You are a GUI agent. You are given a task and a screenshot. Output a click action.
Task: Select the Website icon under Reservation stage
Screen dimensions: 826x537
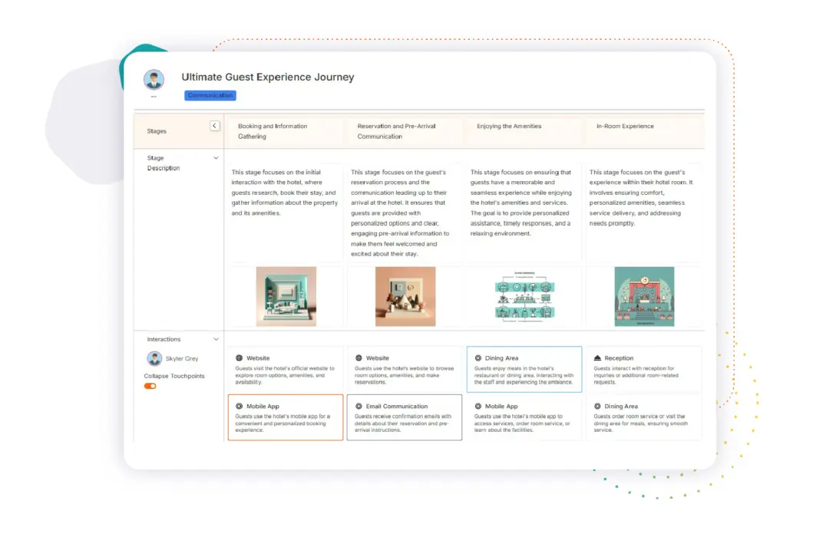coord(358,358)
